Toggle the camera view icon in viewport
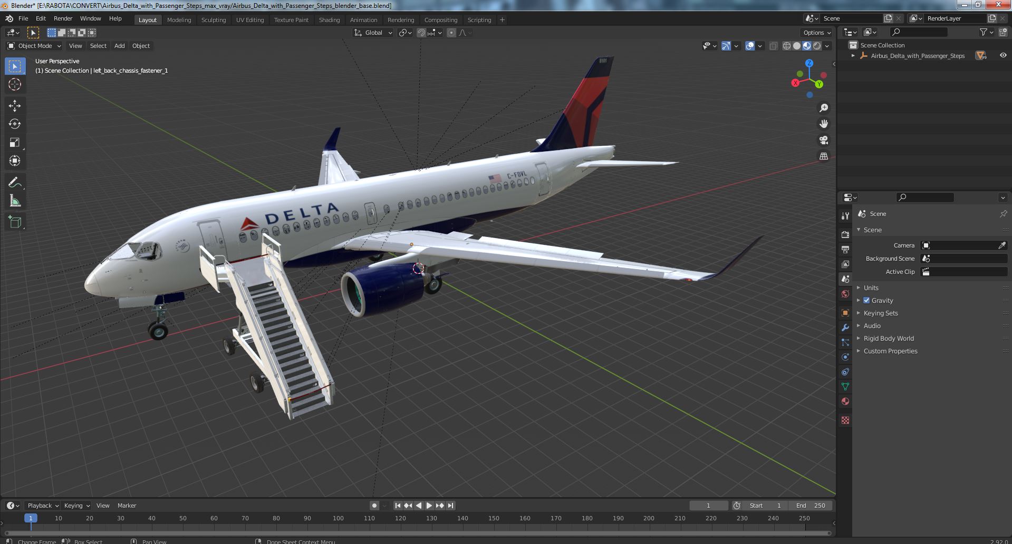 (823, 140)
